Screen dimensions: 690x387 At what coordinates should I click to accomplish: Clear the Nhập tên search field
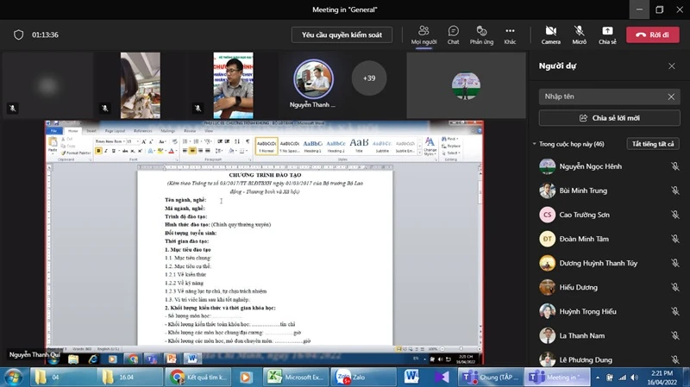[x=671, y=97]
